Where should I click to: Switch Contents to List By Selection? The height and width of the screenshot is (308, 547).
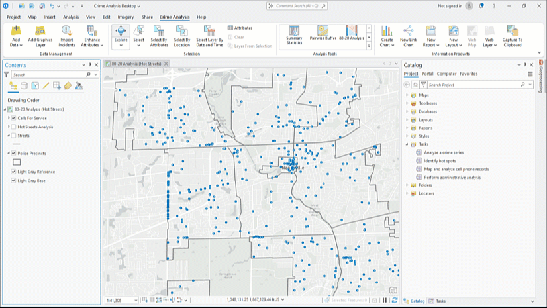(35, 86)
